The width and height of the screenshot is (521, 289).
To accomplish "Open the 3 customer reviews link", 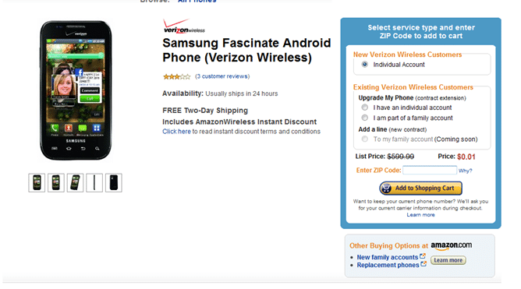I will pos(222,76).
